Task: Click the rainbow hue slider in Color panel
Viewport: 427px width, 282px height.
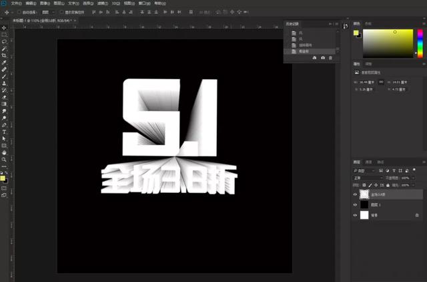Action: 420,44
